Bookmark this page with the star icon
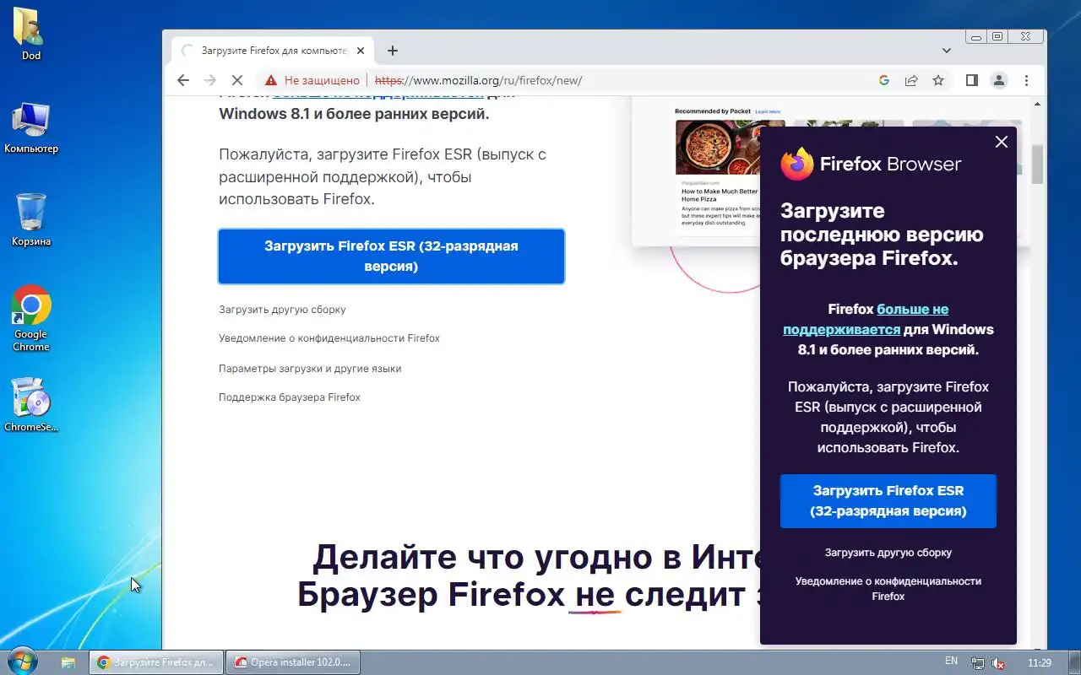 coord(938,80)
